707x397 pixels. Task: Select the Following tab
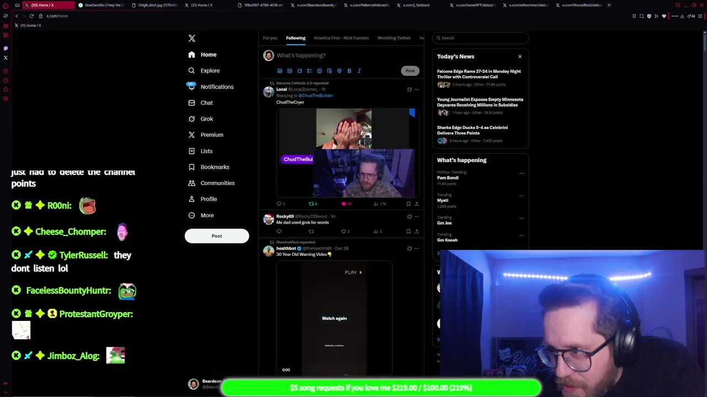click(296, 38)
